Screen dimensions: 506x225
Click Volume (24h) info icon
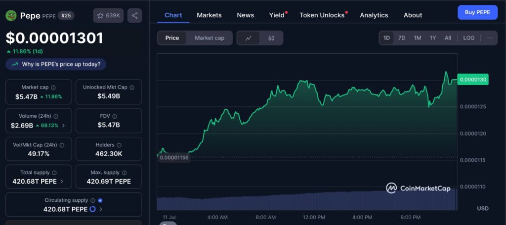pos(56,116)
